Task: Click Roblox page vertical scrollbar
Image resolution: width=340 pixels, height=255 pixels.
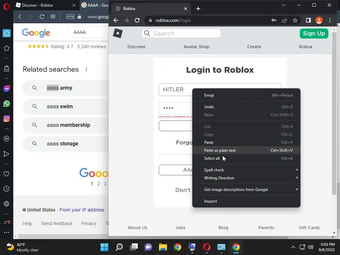Action: [x=334, y=113]
